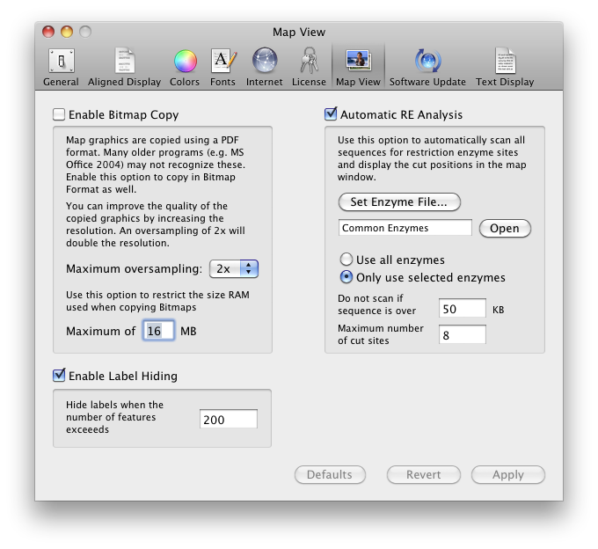Select the Fonts preferences icon
598x549 pixels.
[222, 68]
